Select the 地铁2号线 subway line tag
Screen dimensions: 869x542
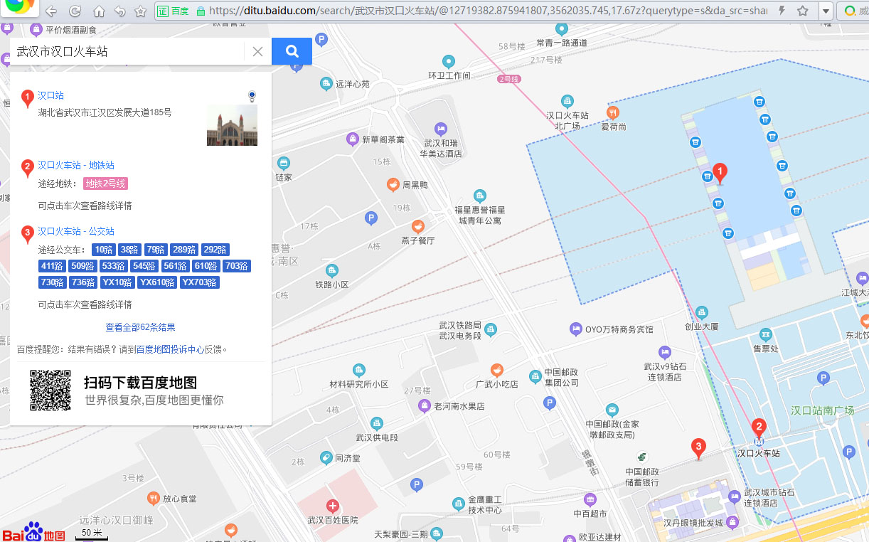pyautogui.click(x=106, y=184)
